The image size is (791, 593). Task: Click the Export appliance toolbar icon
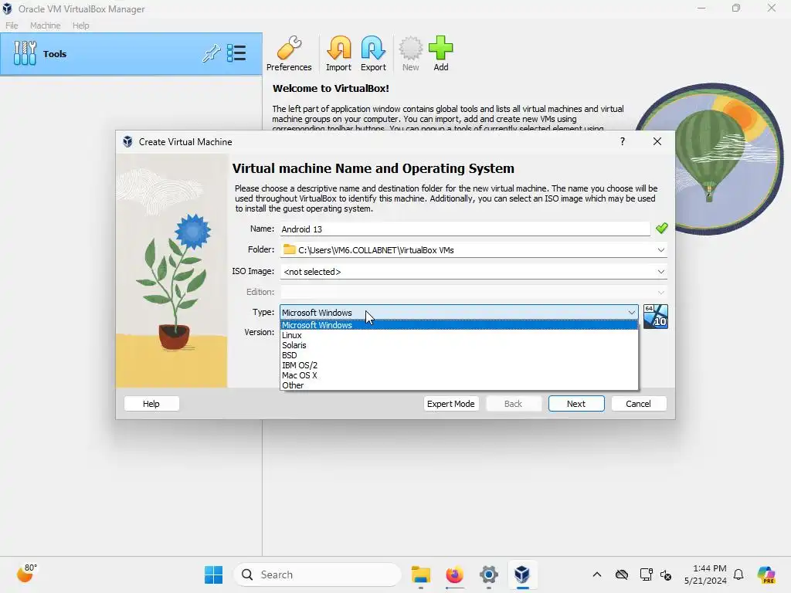373,54
